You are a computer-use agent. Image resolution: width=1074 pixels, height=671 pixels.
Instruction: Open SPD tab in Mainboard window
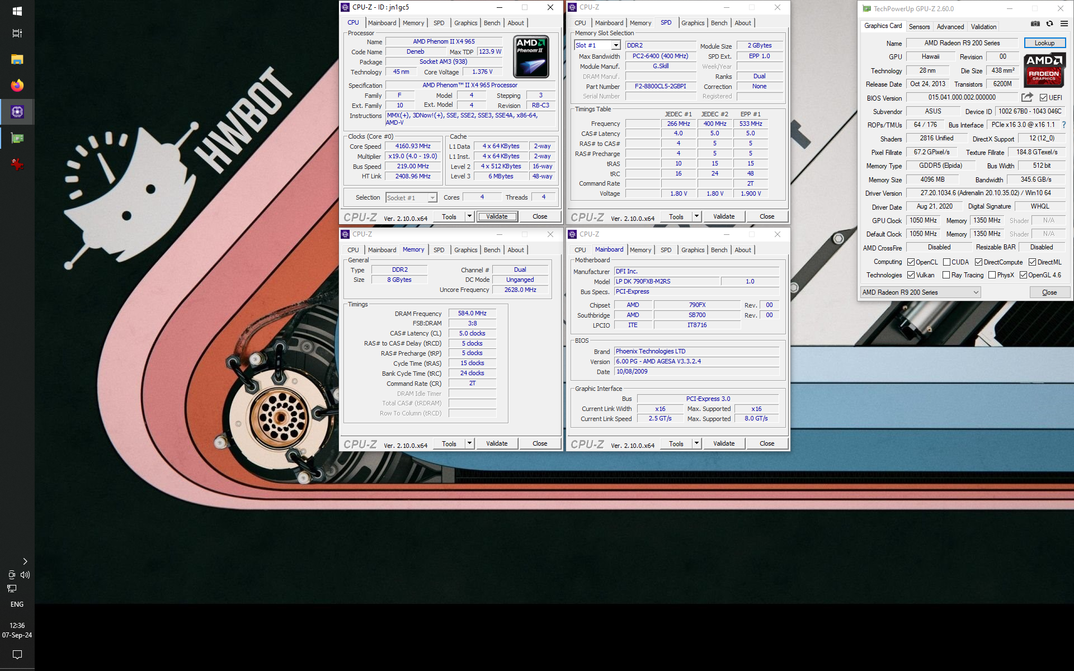click(666, 250)
